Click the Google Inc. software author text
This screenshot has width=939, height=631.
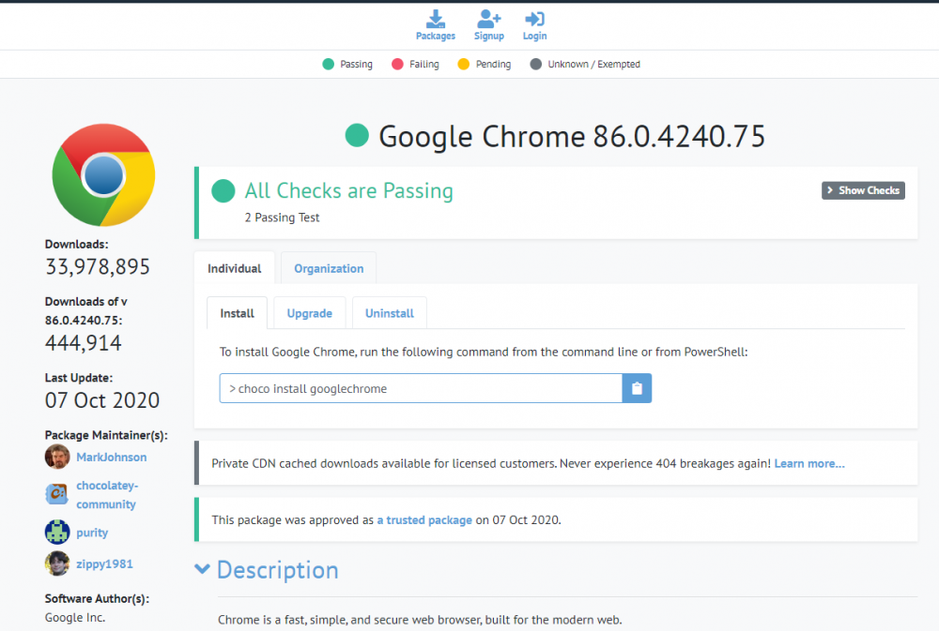point(75,617)
